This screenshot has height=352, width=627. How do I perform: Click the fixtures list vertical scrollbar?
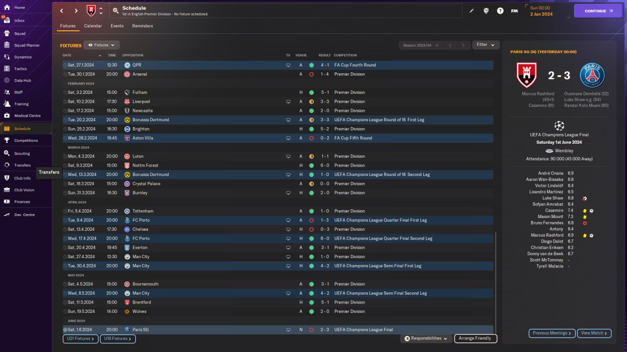(496, 282)
